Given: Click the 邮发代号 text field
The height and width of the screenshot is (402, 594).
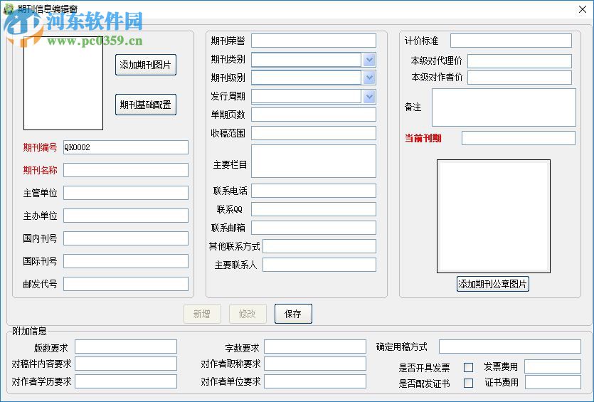Looking at the screenshot, I should coord(126,284).
